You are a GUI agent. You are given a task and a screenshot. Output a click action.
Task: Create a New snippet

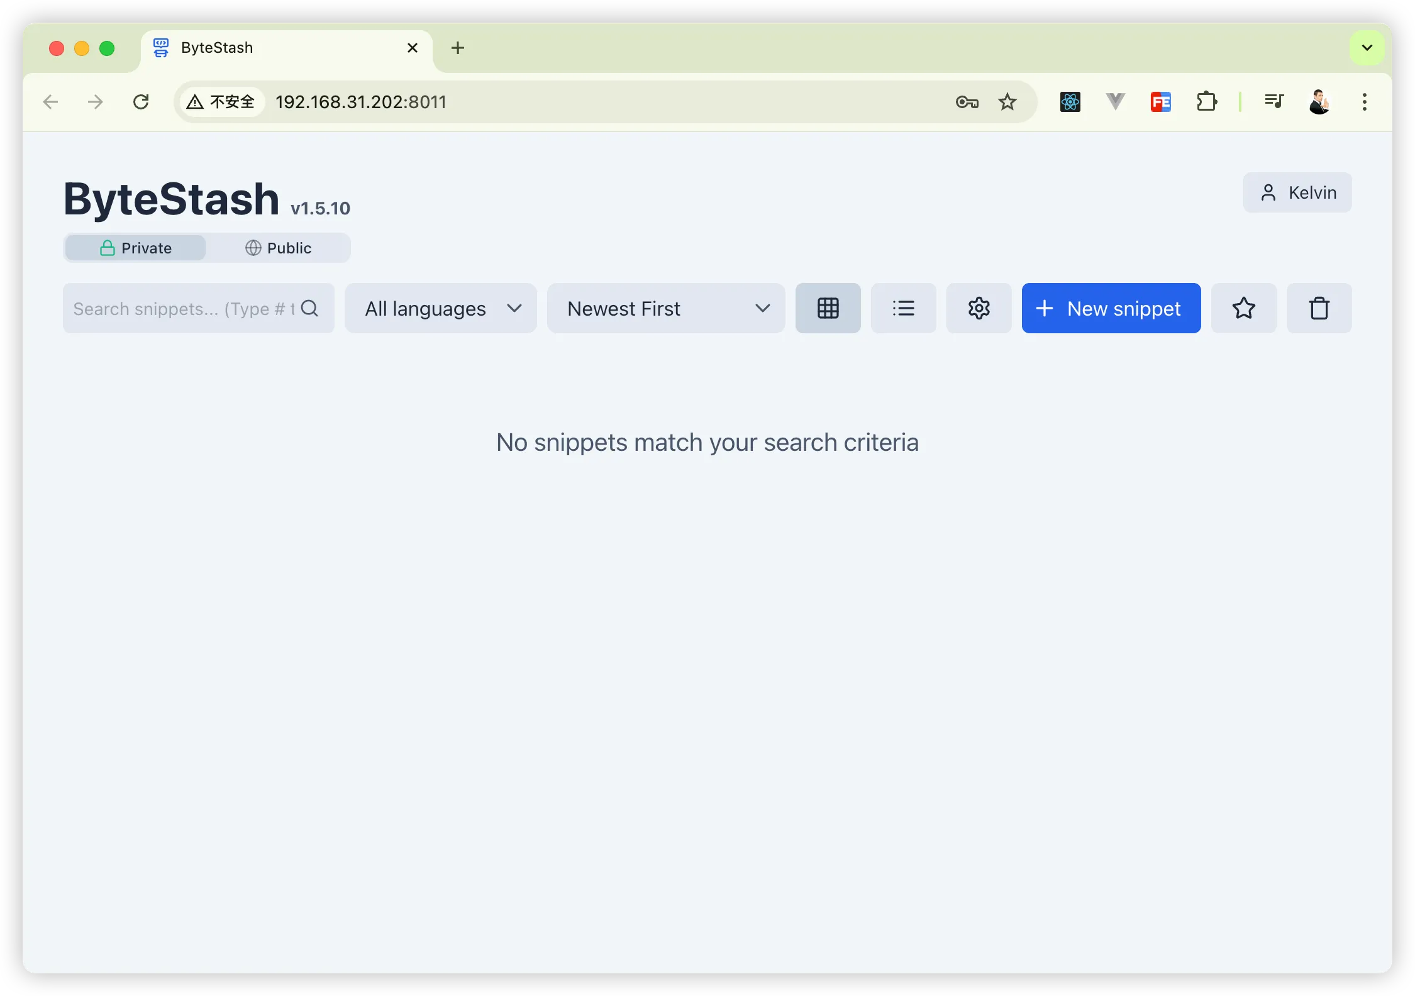click(x=1111, y=308)
